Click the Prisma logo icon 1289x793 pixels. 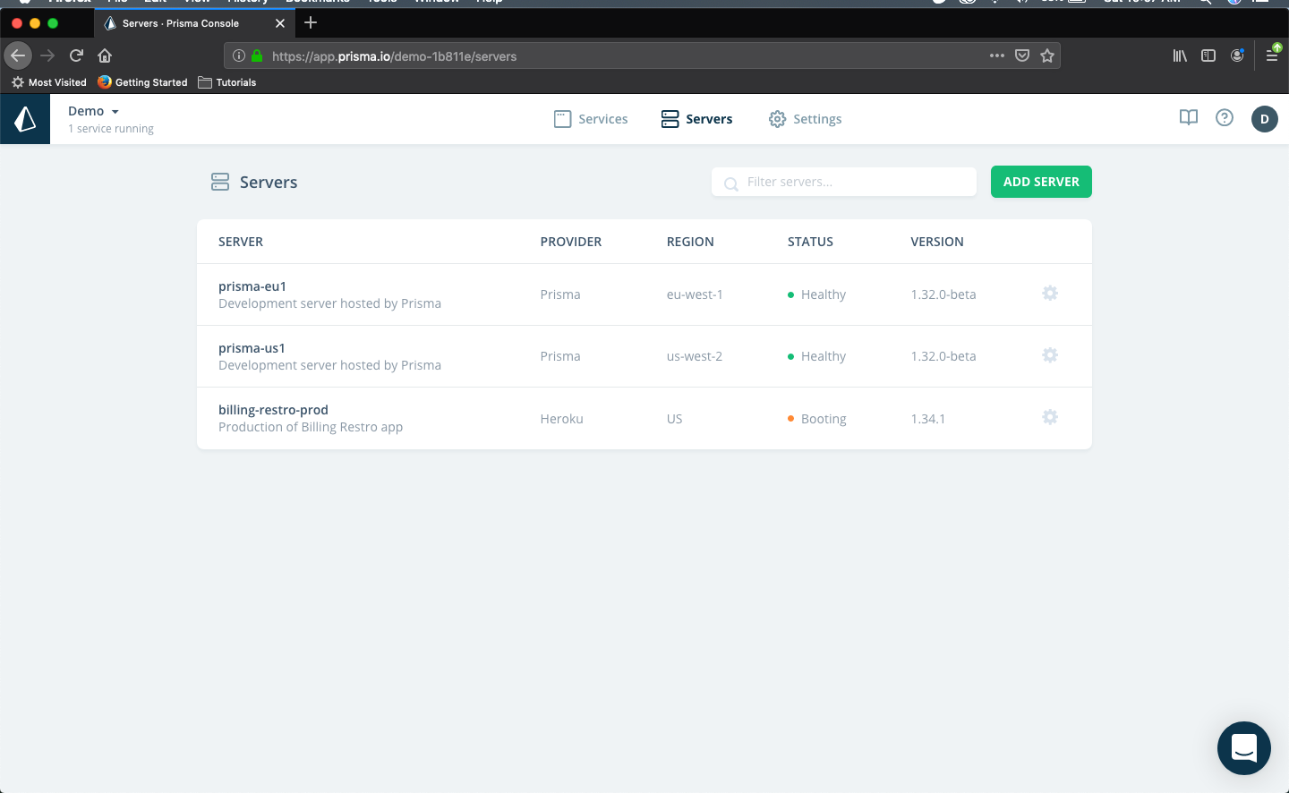pos(25,119)
